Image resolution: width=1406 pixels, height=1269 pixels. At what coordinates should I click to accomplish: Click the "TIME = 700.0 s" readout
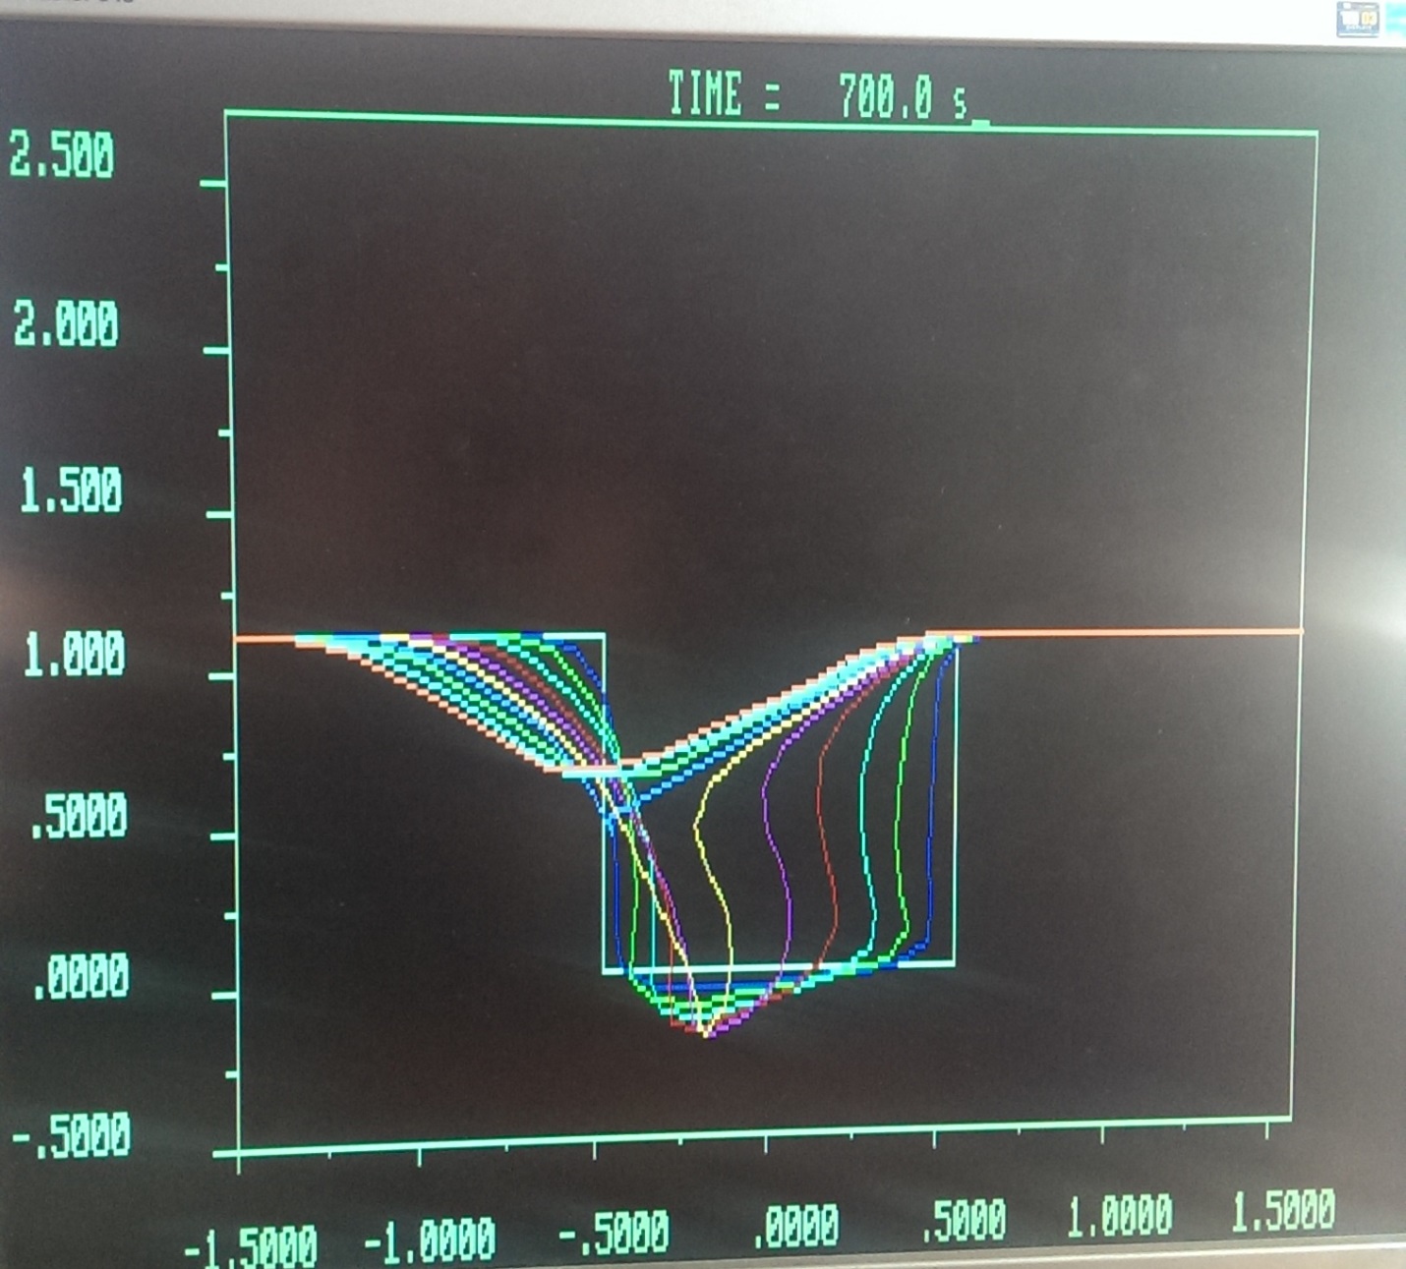click(x=818, y=95)
